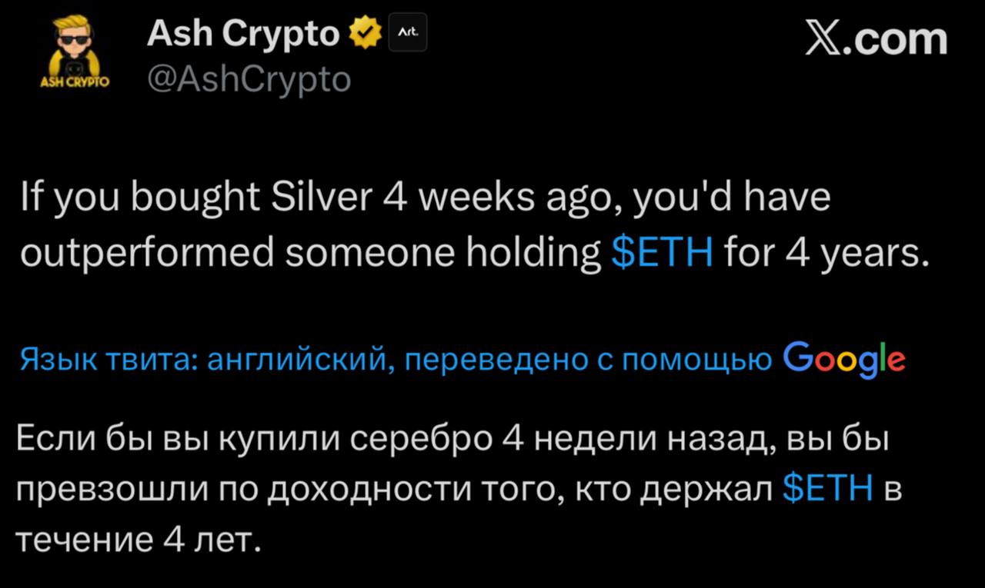The image size is (985, 588).
Task: Open the Art. affiliation badge
Action: coord(408,32)
